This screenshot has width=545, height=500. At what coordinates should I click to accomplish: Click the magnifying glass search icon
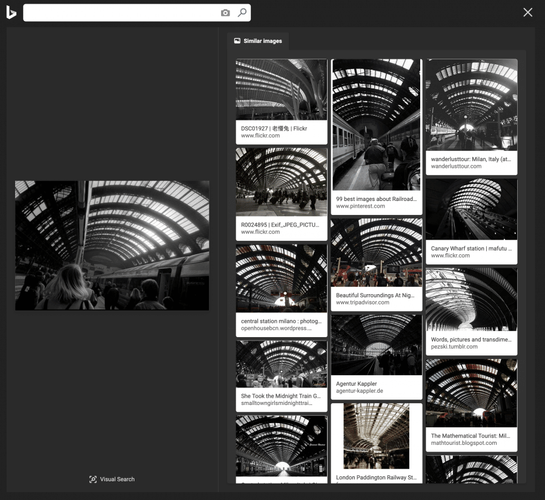click(x=242, y=13)
